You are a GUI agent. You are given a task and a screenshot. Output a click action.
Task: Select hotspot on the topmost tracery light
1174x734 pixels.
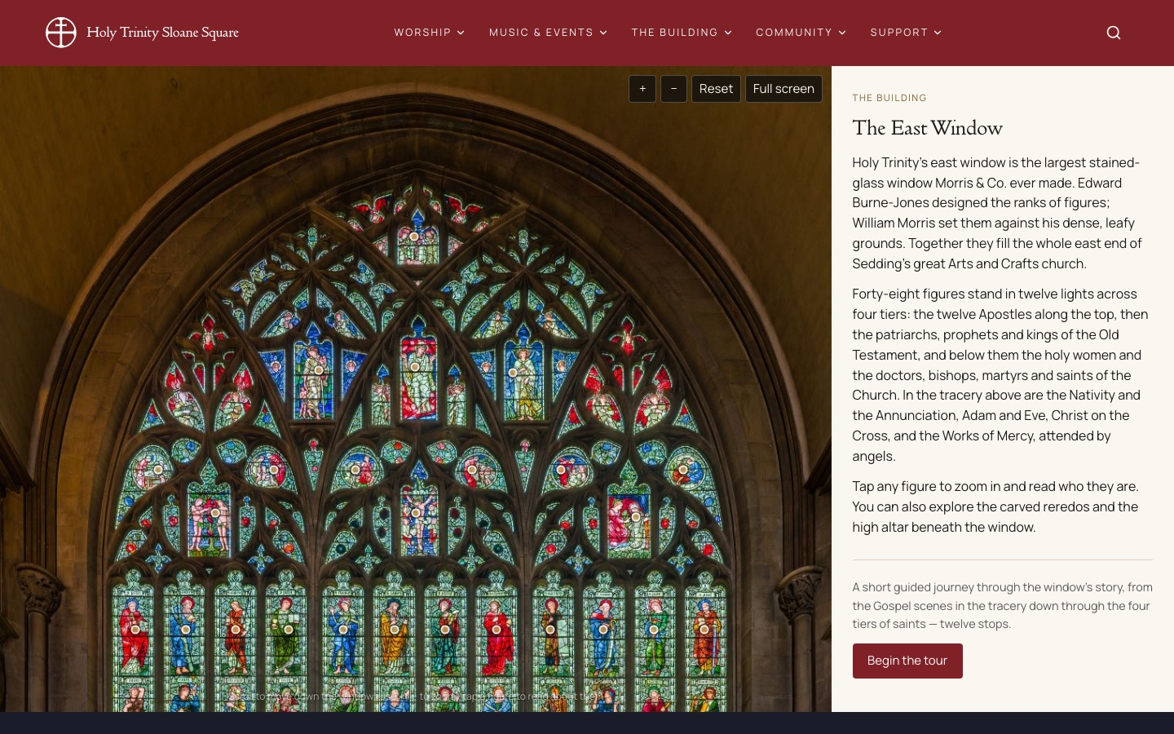414,237
